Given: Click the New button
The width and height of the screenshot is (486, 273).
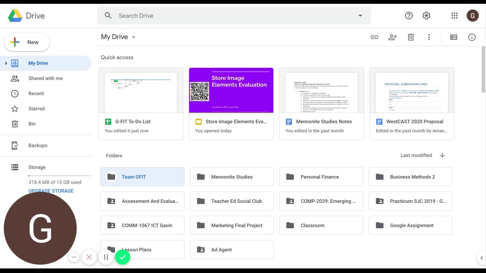Looking at the screenshot, I should pyautogui.click(x=27, y=42).
